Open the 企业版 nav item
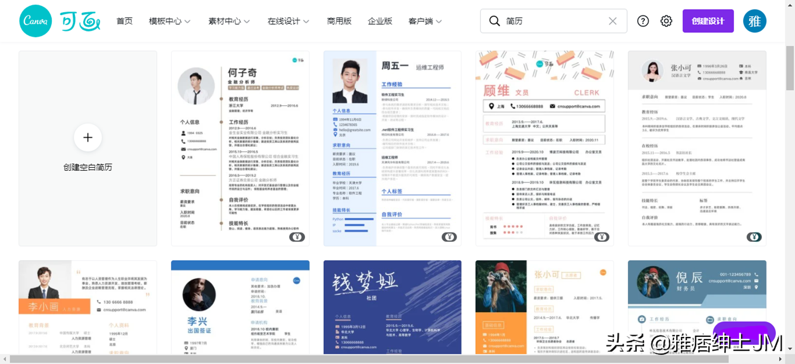Image resolution: width=795 pixels, height=364 pixels. point(380,21)
